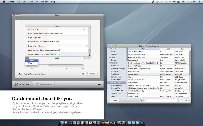Select the 90's Music playlist

115,74
